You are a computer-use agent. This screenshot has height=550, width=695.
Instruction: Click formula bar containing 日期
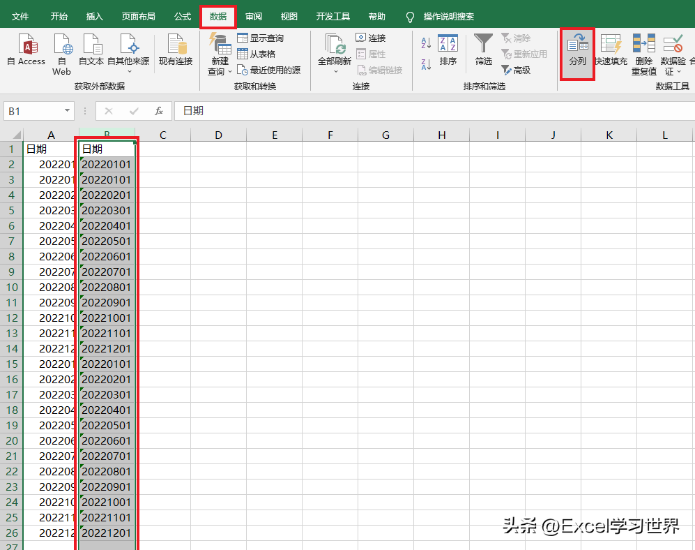pyautogui.click(x=434, y=111)
